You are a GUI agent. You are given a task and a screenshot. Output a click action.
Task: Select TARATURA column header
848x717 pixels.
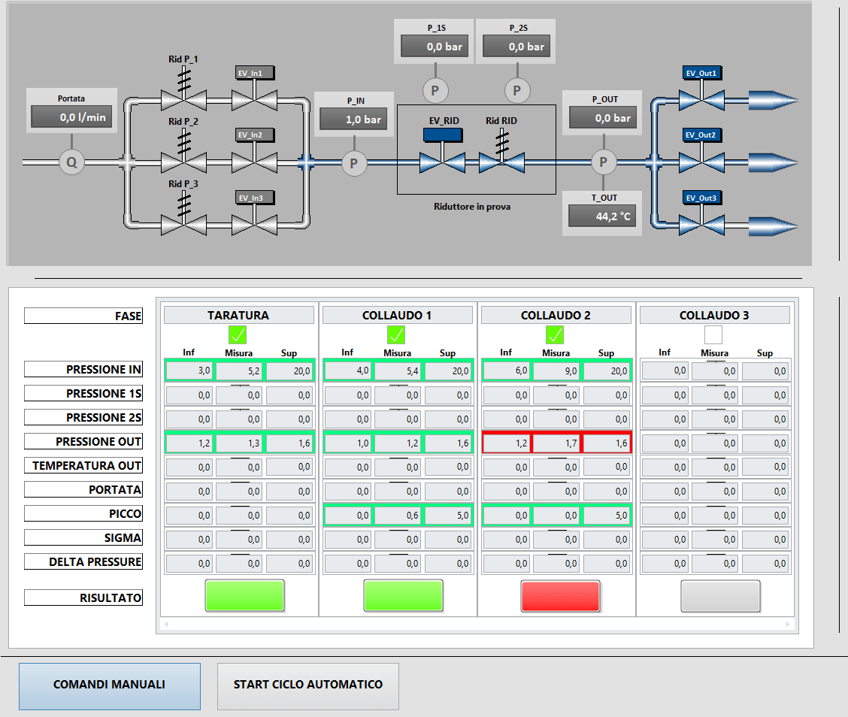coord(238,315)
